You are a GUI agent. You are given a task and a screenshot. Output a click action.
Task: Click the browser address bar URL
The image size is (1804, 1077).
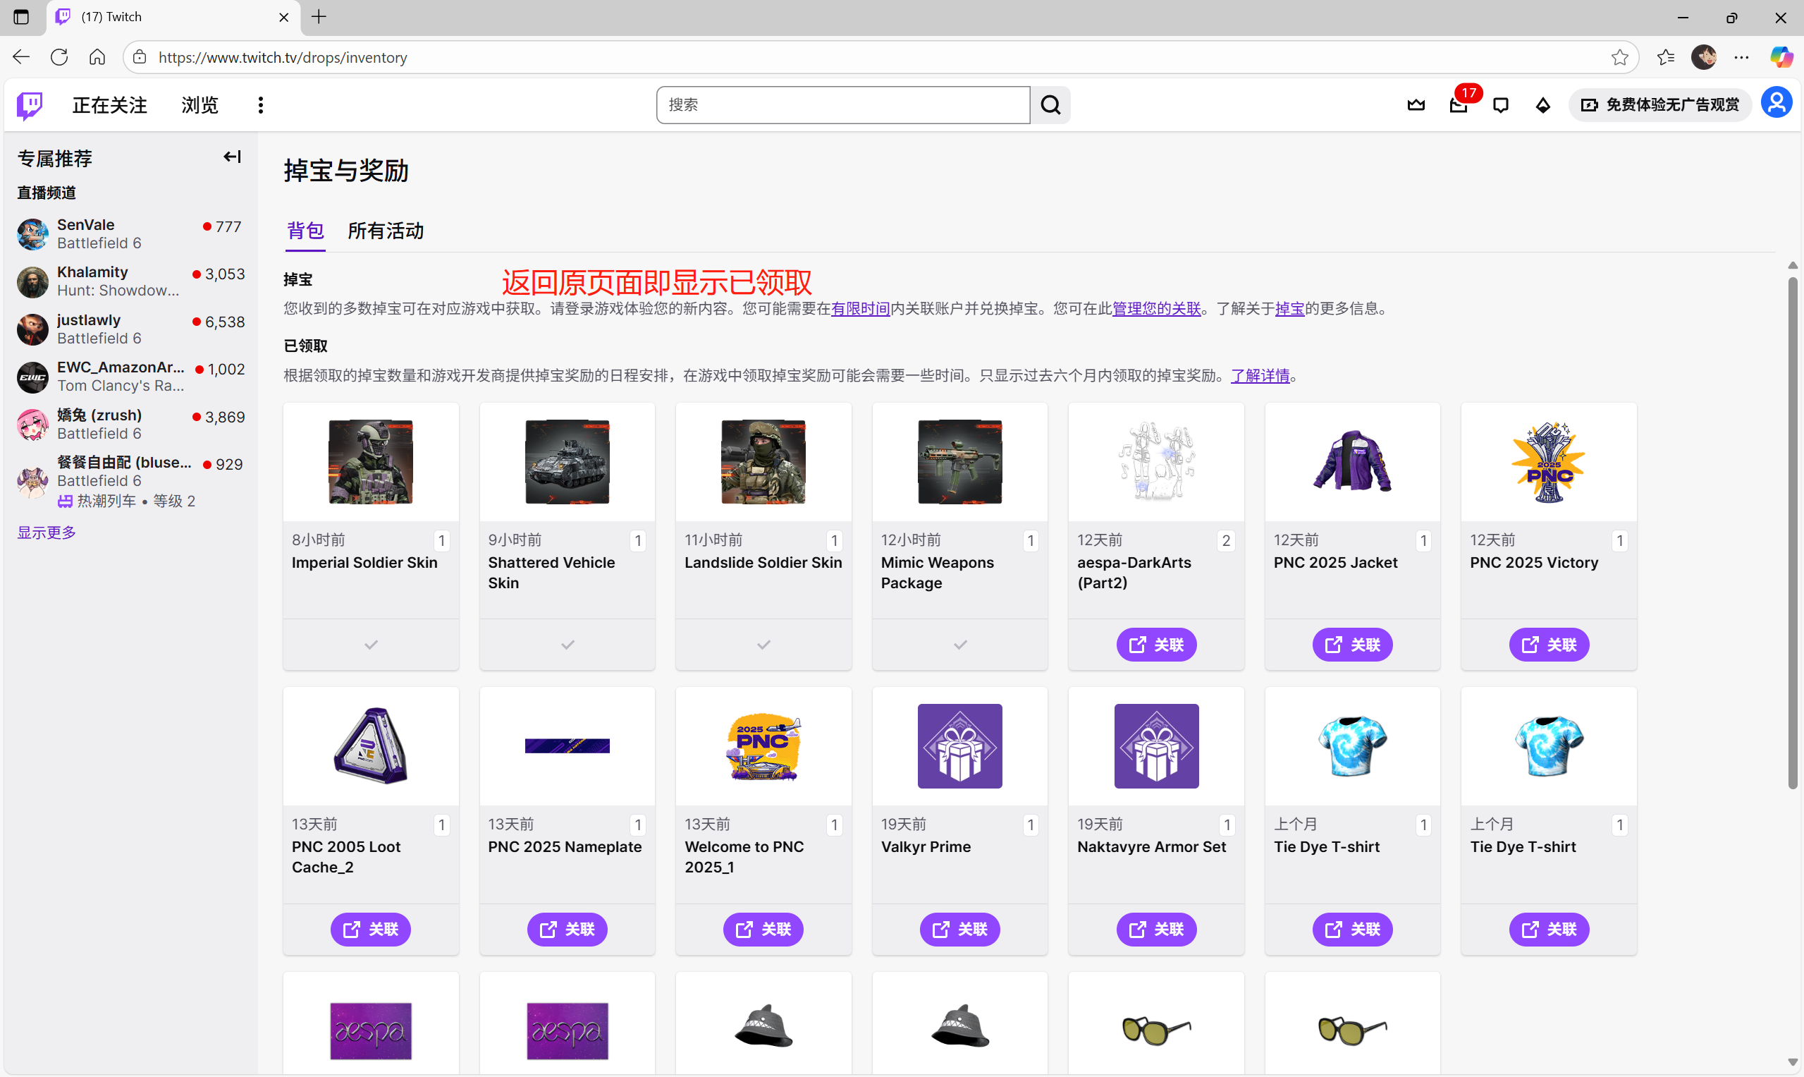[283, 57]
